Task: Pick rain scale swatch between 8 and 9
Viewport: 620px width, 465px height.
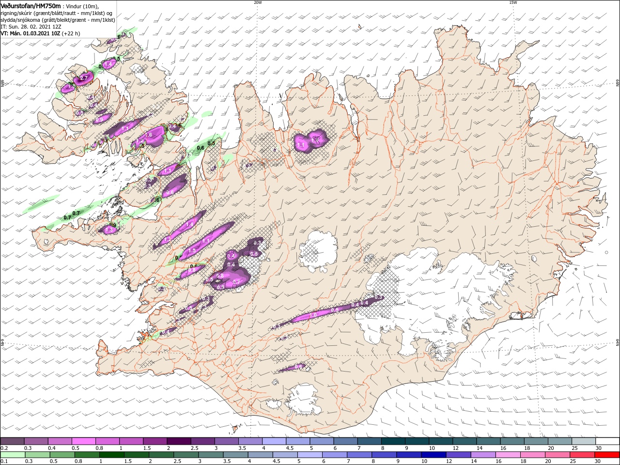Action: pyautogui.click(x=385, y=455)
